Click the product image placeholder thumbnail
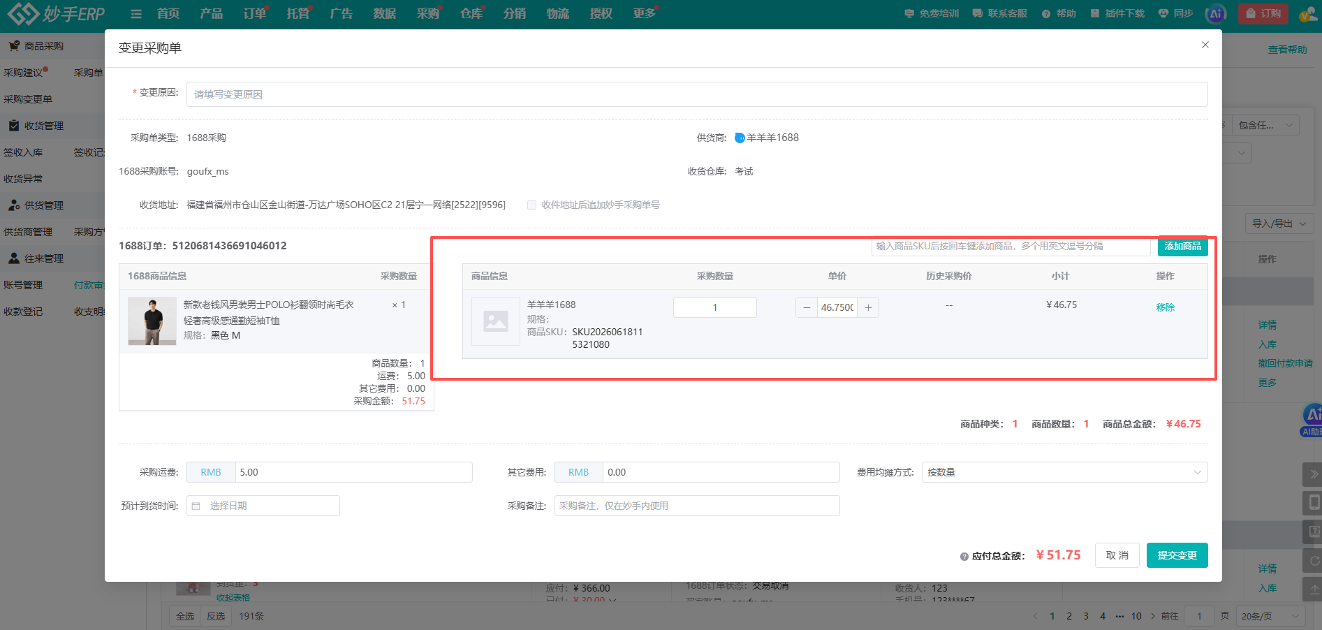Viewport: 1322px width, 630px height. pos(496,321)
